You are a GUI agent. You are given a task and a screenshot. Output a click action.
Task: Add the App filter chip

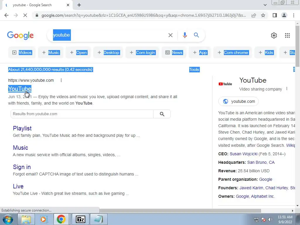(x=200, y=52)
